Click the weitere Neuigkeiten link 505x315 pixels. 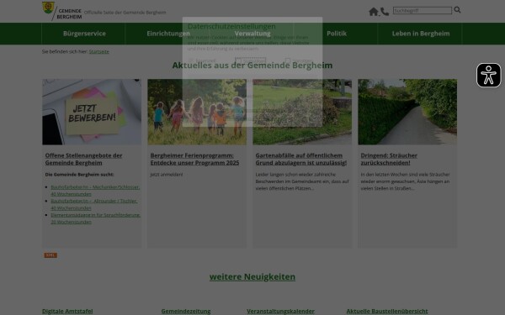[x=252, y=276]
